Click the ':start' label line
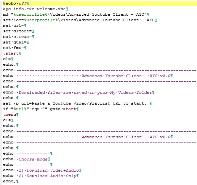 pos(12,53)
